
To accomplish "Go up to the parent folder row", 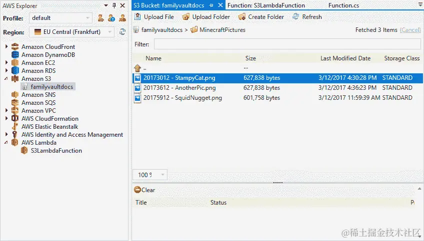I will click(x=277, y=68).
